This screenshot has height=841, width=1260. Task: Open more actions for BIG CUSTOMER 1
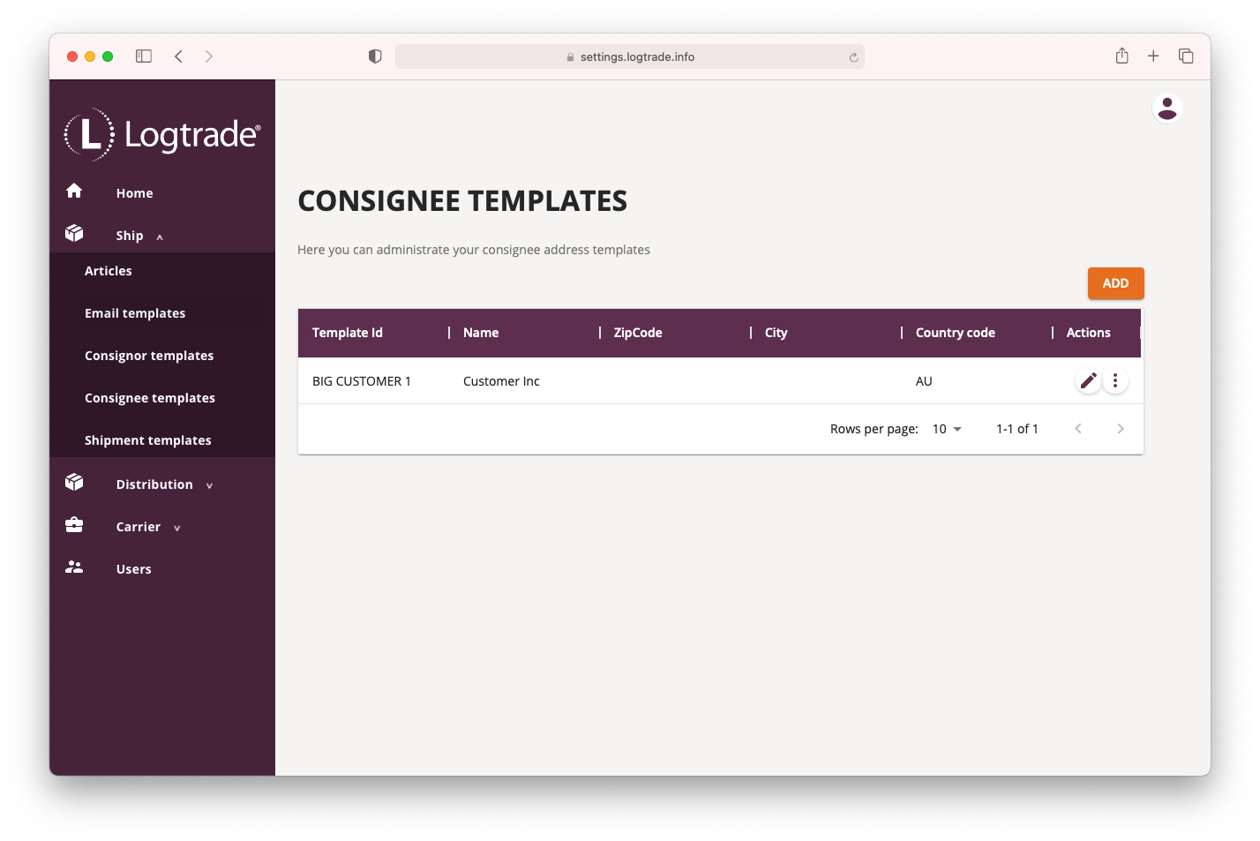coord(1115,380)
